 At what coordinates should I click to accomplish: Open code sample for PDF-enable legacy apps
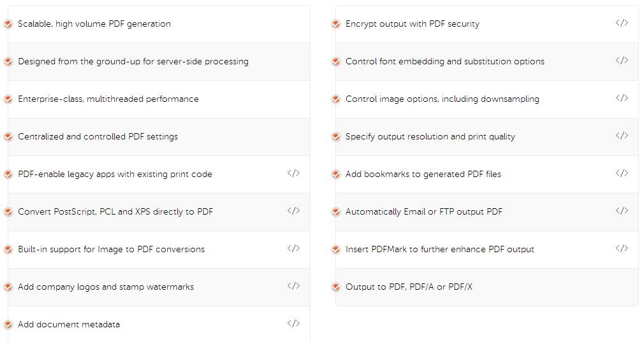pyautogui.click(x=293, y=173)
